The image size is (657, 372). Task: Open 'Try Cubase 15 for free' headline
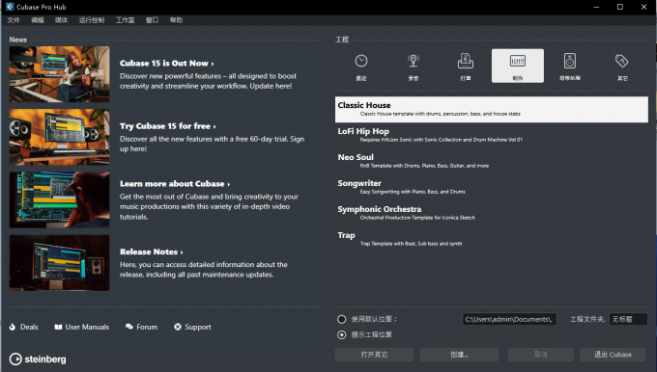(167, 126)
